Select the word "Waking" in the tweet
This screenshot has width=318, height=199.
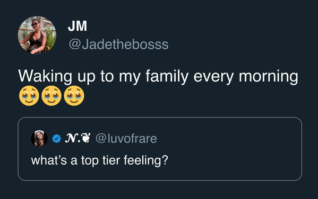point(45,77)
